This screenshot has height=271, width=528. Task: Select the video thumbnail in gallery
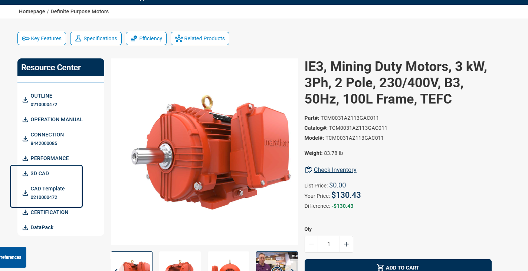tap(277, 261)
